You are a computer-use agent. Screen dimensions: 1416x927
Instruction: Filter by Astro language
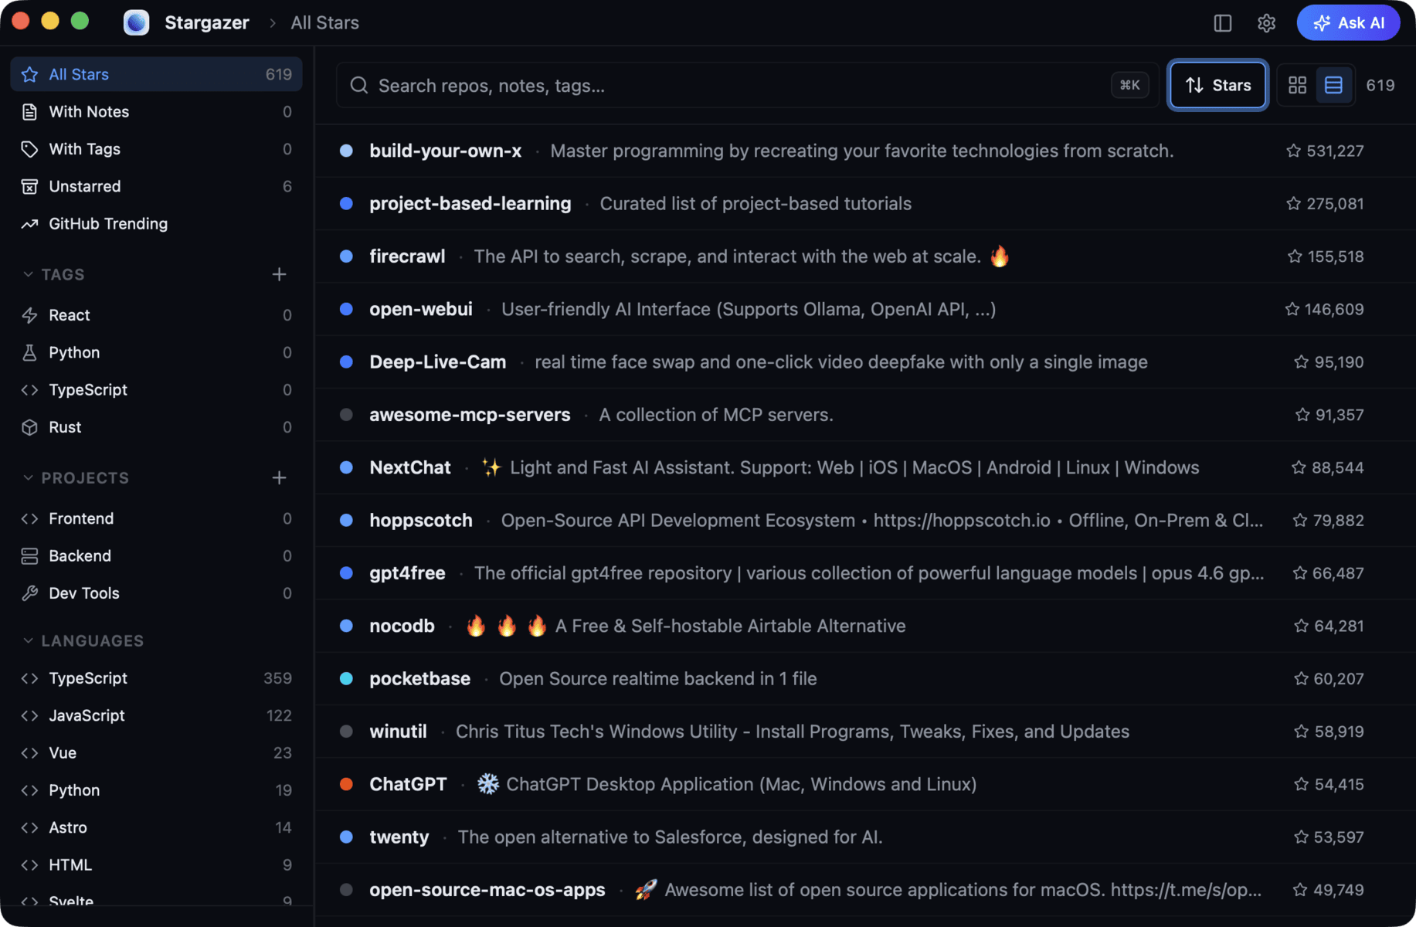click(x=156, y=827)
